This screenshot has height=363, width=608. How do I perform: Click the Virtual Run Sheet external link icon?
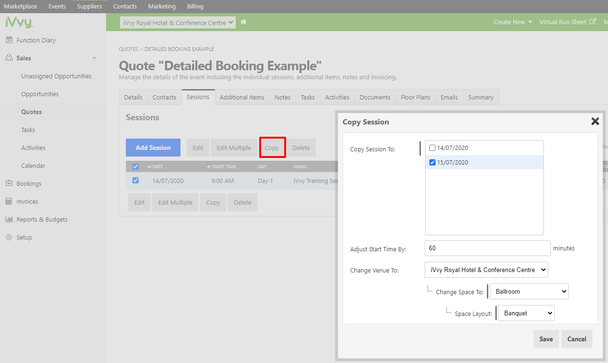[593, 22]
